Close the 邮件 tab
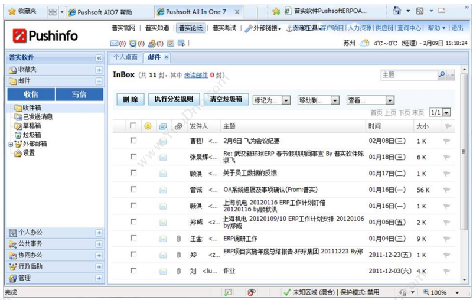The width and height of the screenshot is (473, 300). [166, 57]
